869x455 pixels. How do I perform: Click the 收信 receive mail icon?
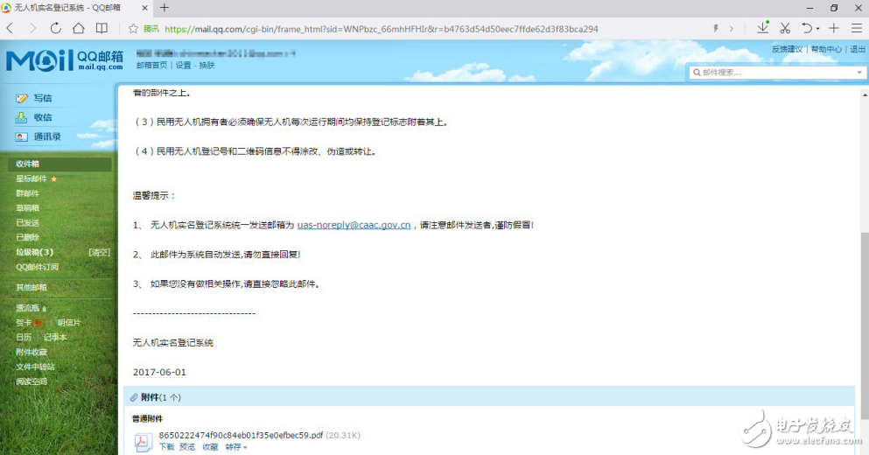click(x=22, y=117)
